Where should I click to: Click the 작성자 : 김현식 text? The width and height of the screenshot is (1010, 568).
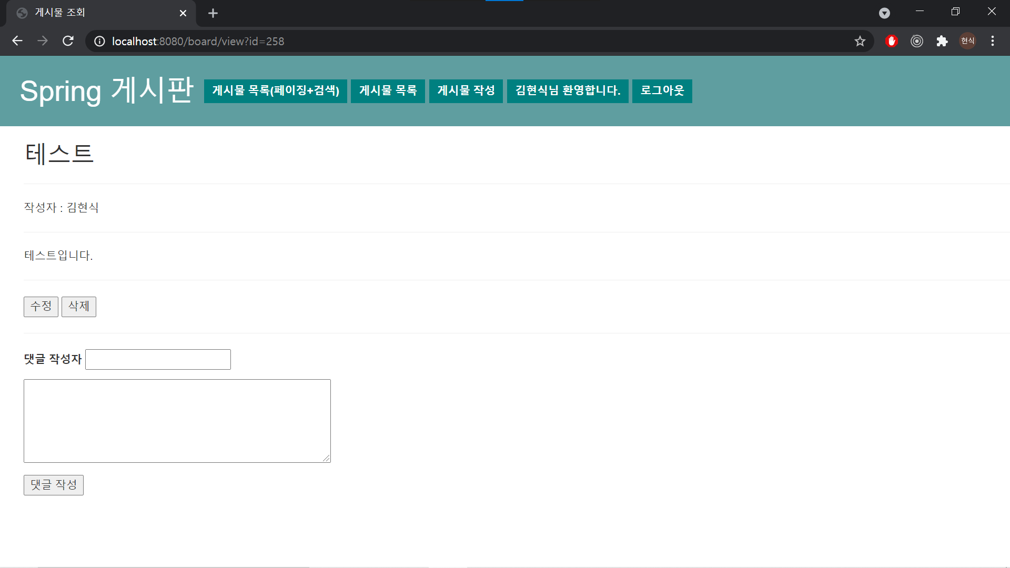pos(62,208)
